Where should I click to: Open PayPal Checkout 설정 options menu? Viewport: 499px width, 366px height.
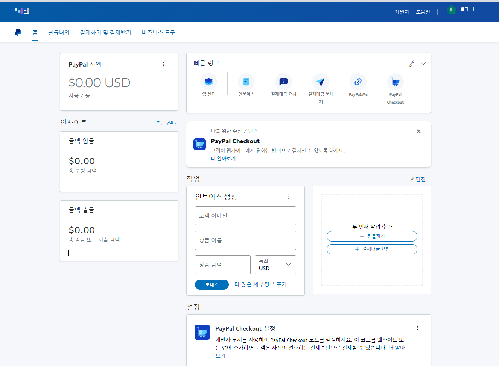click(x=417, y=328)
